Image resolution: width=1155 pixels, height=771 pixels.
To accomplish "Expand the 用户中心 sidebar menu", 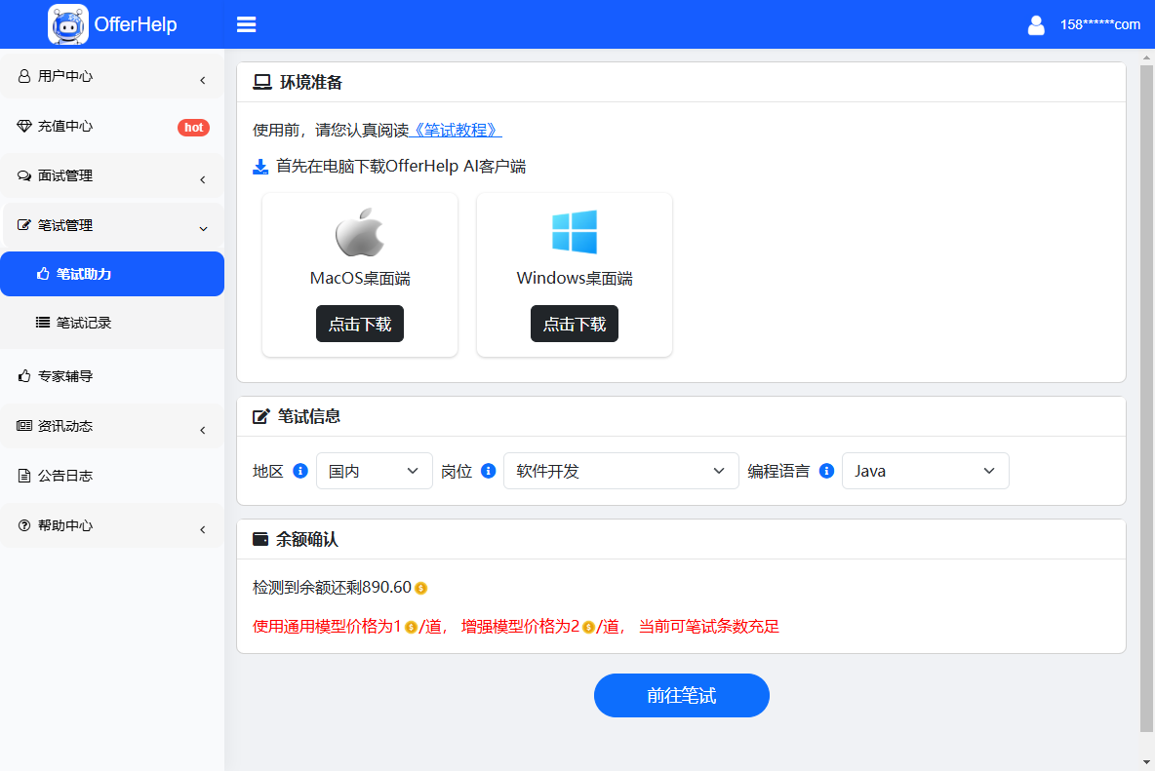I will (112, 76).
